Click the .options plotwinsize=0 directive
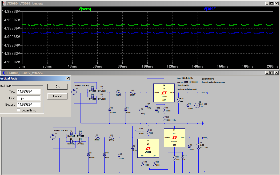 pyautogui.click(x=187, y=89)
